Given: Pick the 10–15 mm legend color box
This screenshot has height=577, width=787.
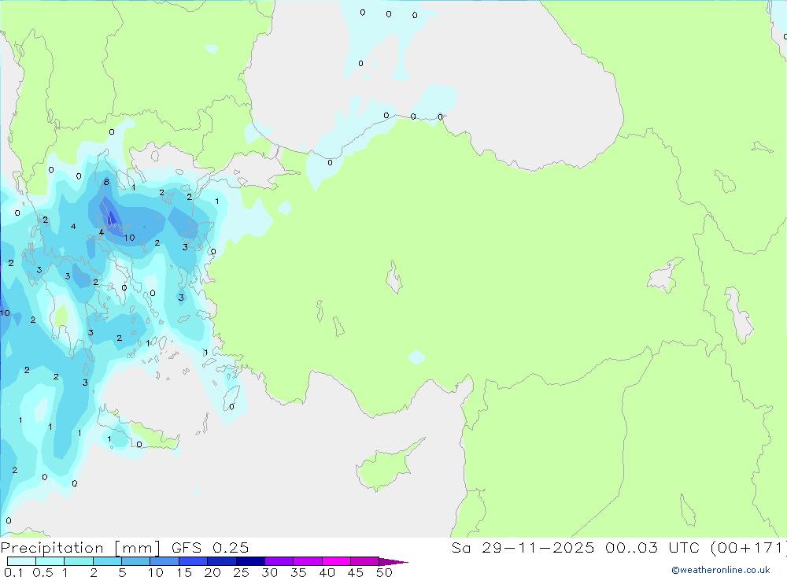Looking at the screenshot, I should tap(164, 561).
